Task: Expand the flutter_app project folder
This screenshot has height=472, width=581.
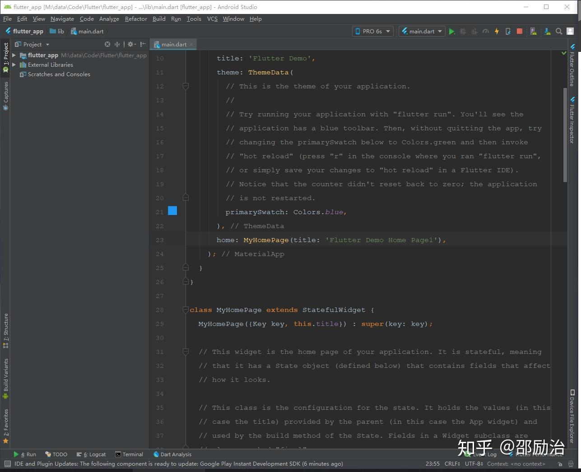Action: click(x=14, y=55)
